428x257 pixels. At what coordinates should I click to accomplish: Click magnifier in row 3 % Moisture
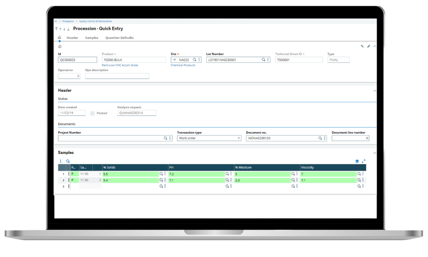[x=293, y=186]
